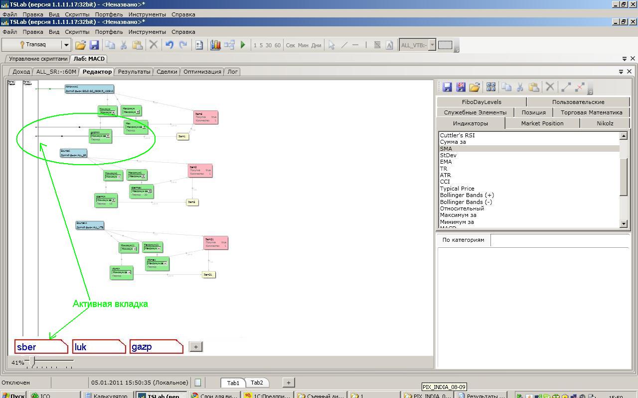Click the text label 'A' tool icon
Viewport: 638px width, 398px height.
(389, 45)
